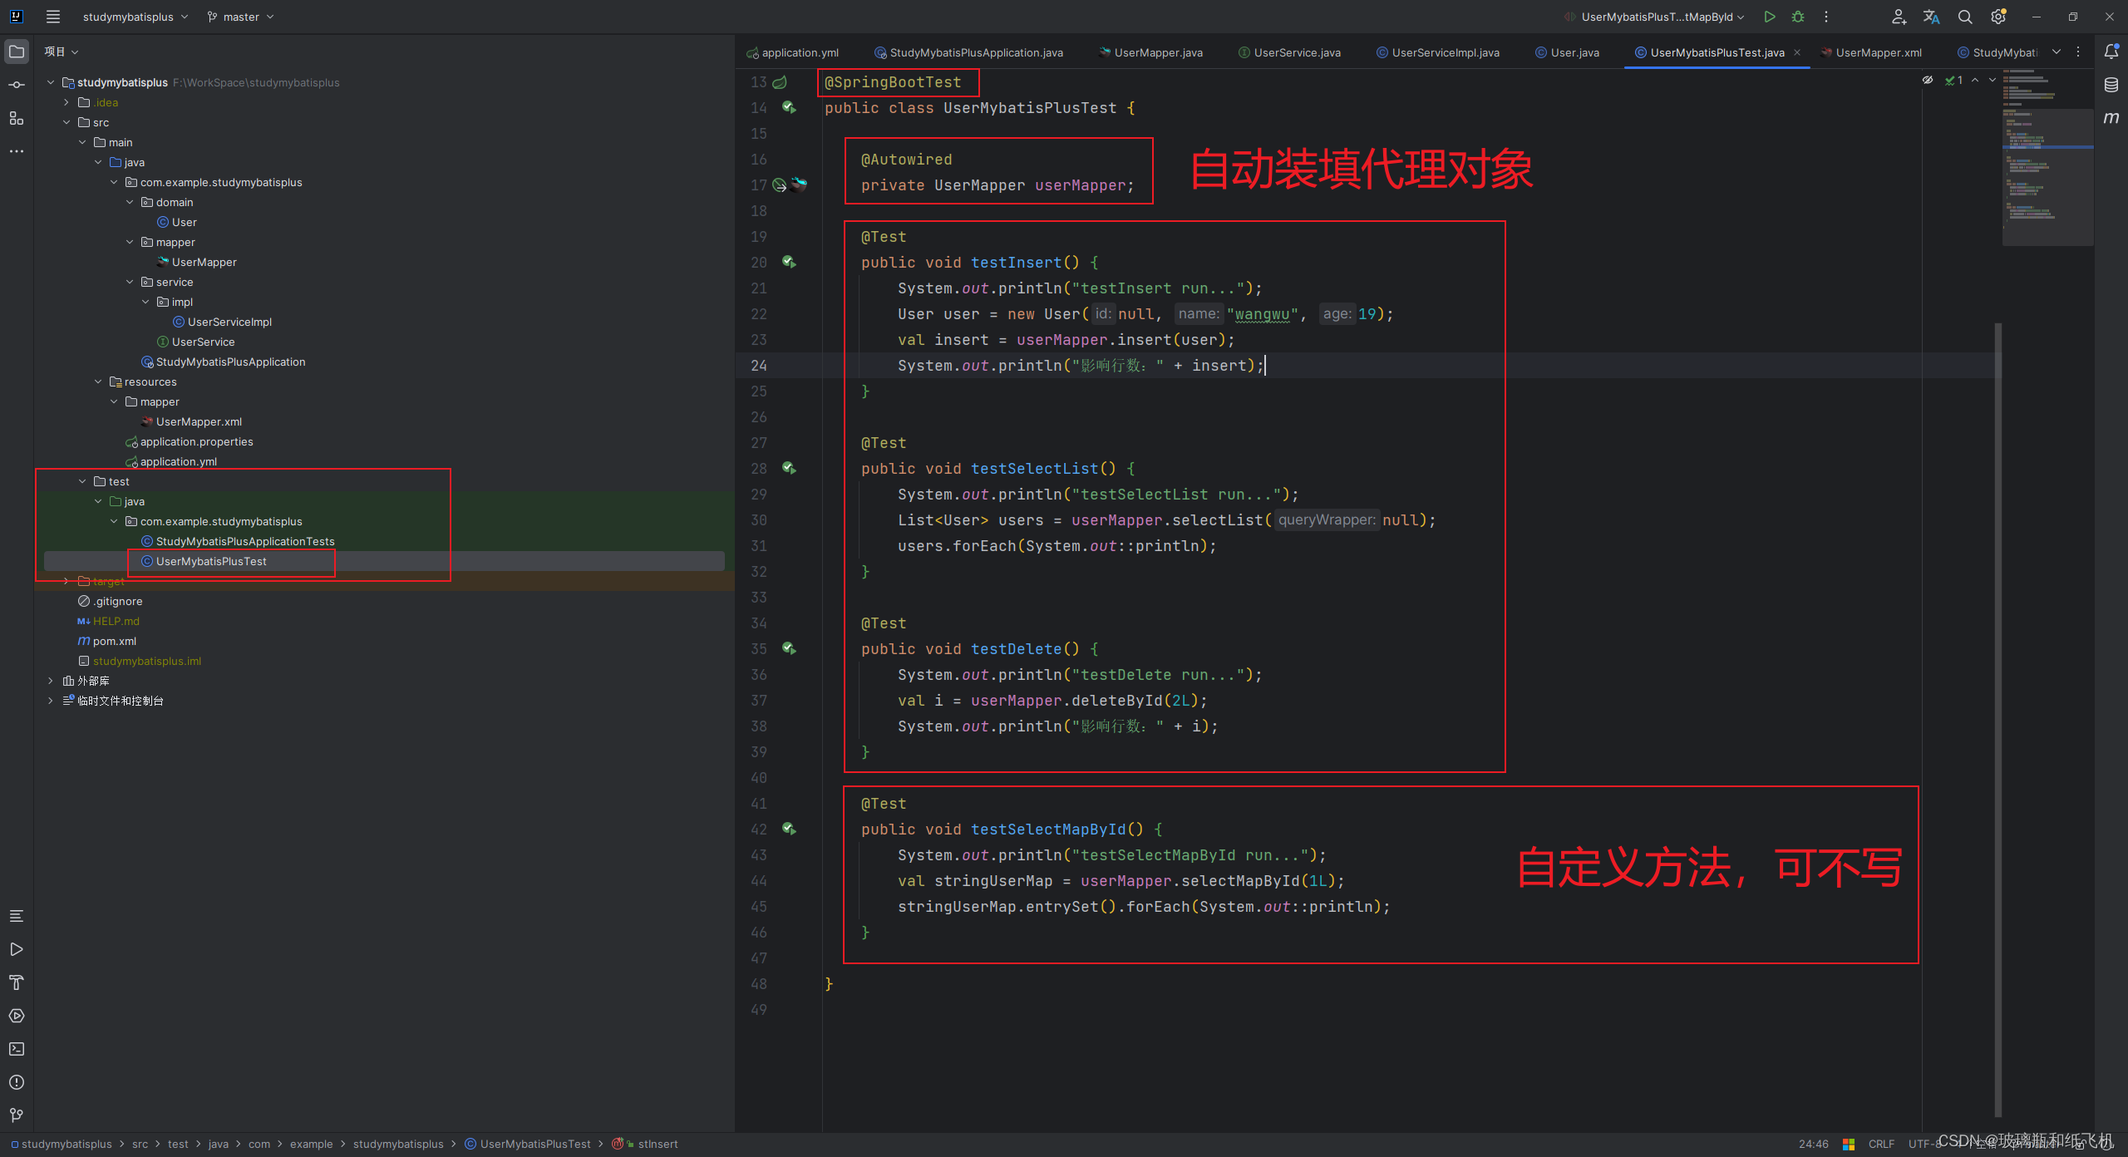Viewport: 2128px width, 1157px height.
Task: Expand the .idea folder
Action: (66, 102)
